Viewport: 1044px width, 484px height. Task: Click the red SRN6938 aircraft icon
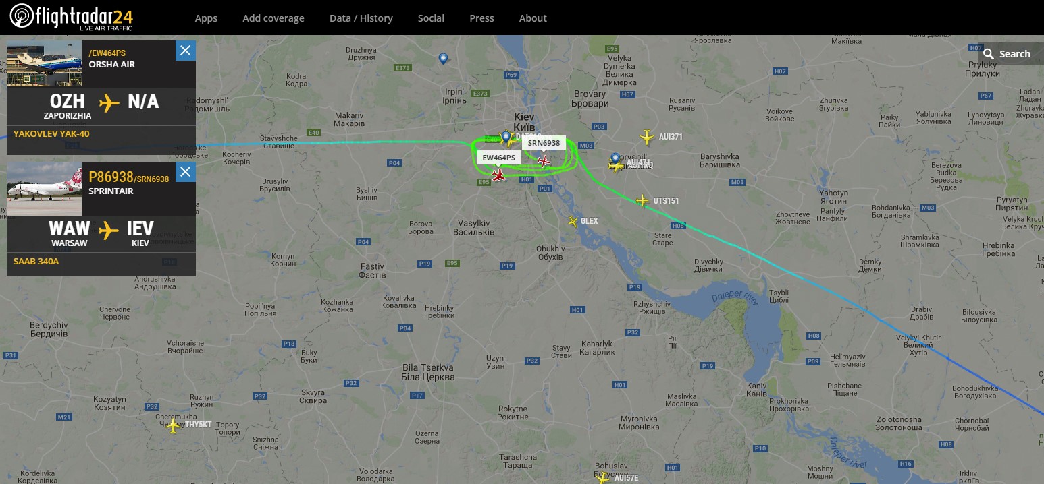pos(544,161)
